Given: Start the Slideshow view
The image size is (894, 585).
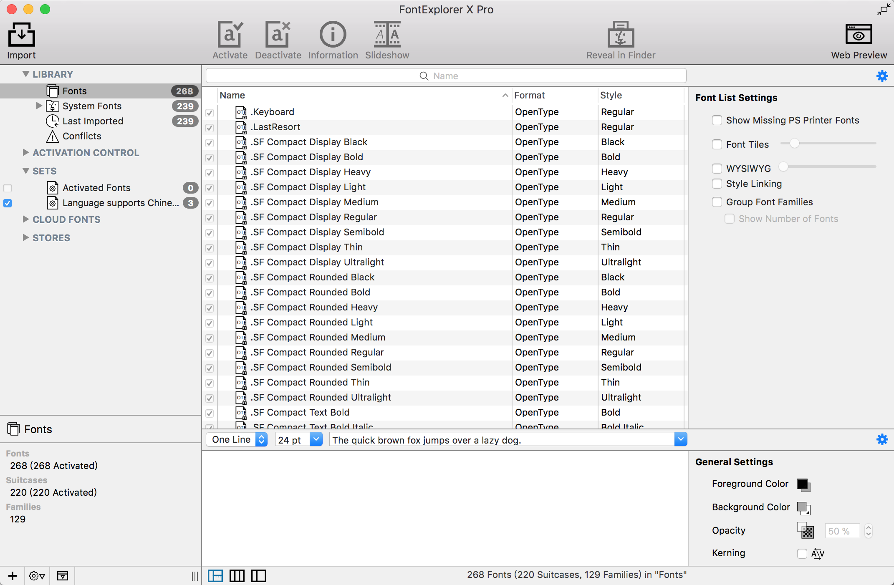Looking at the screenshot, I should [387, 35].
